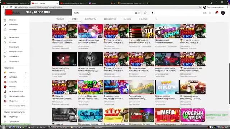Start voice search with the microphone
Viewport: 230px width, 129px height.
[x=152, y=13]
